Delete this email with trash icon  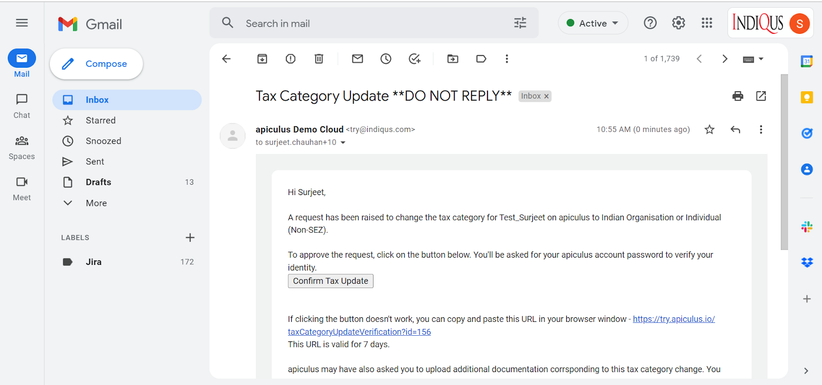[319, 59]
